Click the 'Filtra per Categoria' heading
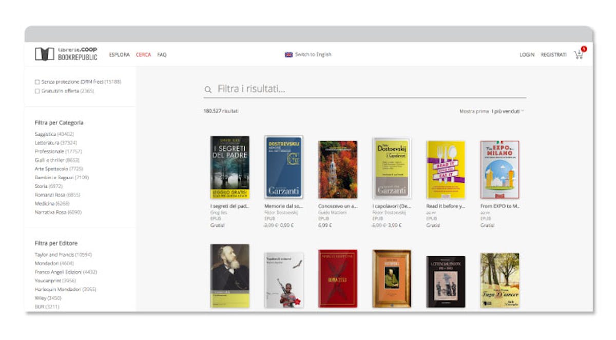This screenshot has height=340, width=616. coord(59,123)
